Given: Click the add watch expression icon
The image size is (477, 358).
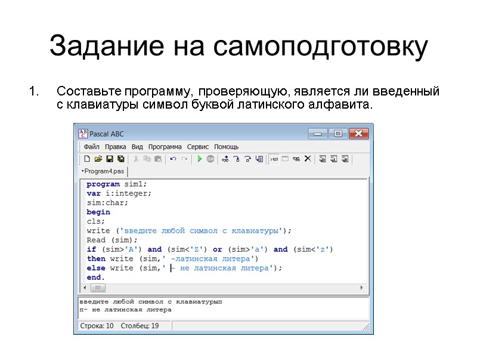Looking at the screenshot, I should 225,159.
